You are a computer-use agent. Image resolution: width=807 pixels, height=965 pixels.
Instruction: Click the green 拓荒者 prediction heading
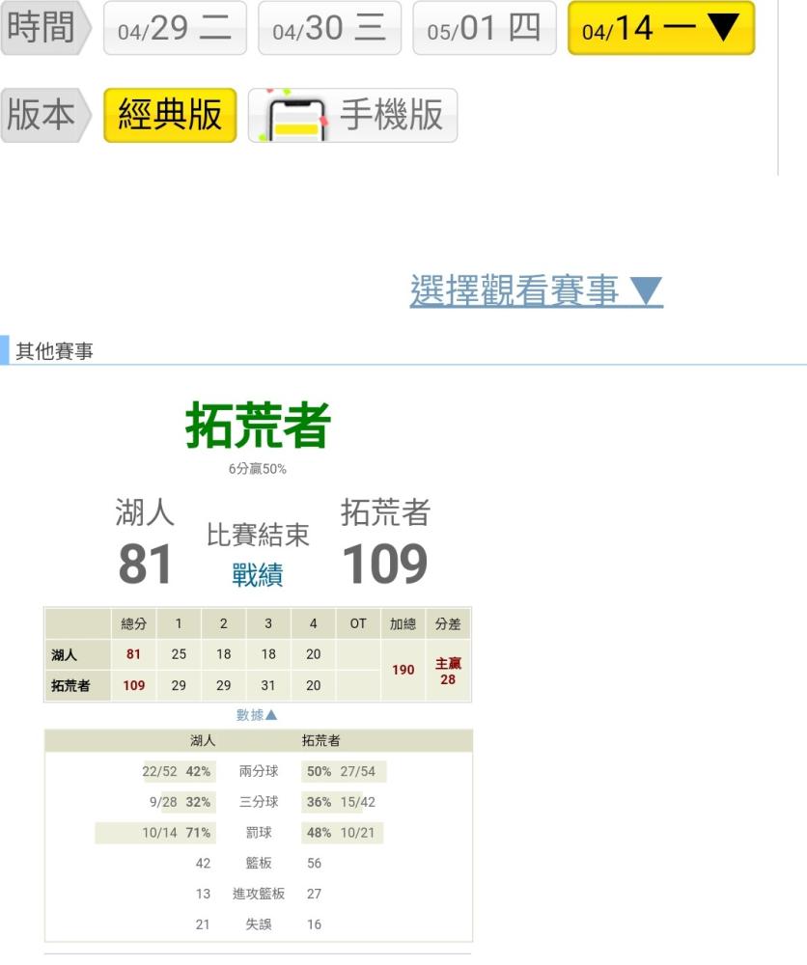pyautogui.click(x=258, y=426)
